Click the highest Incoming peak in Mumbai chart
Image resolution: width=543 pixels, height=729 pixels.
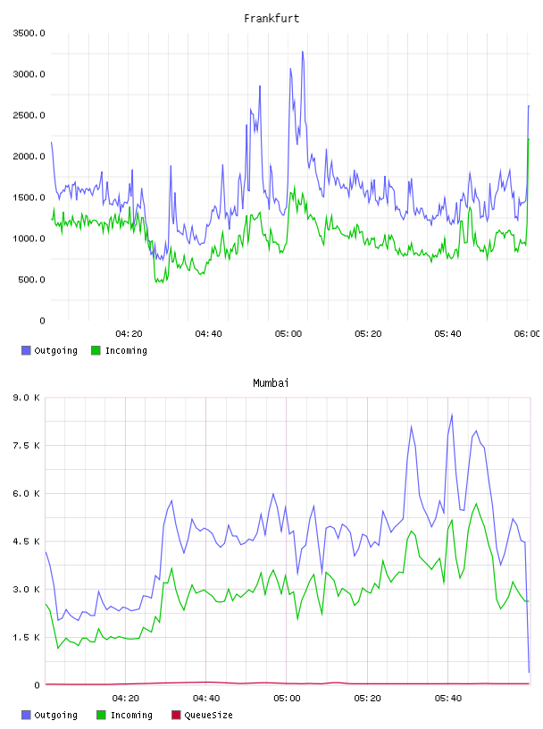[x=476, y=504]
